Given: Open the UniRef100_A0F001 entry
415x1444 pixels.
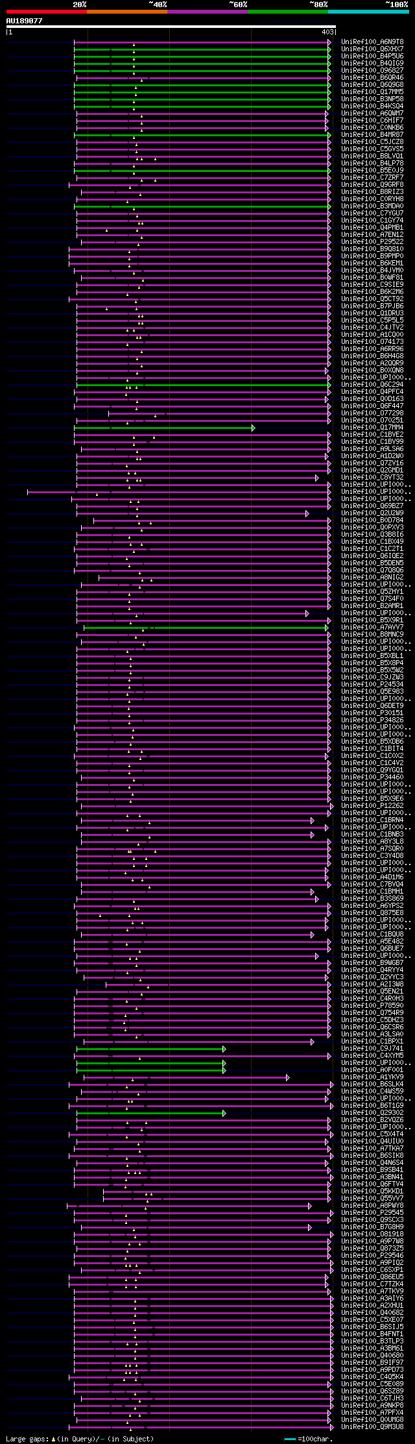Looking at the screenshot, I should point(372,1070).
